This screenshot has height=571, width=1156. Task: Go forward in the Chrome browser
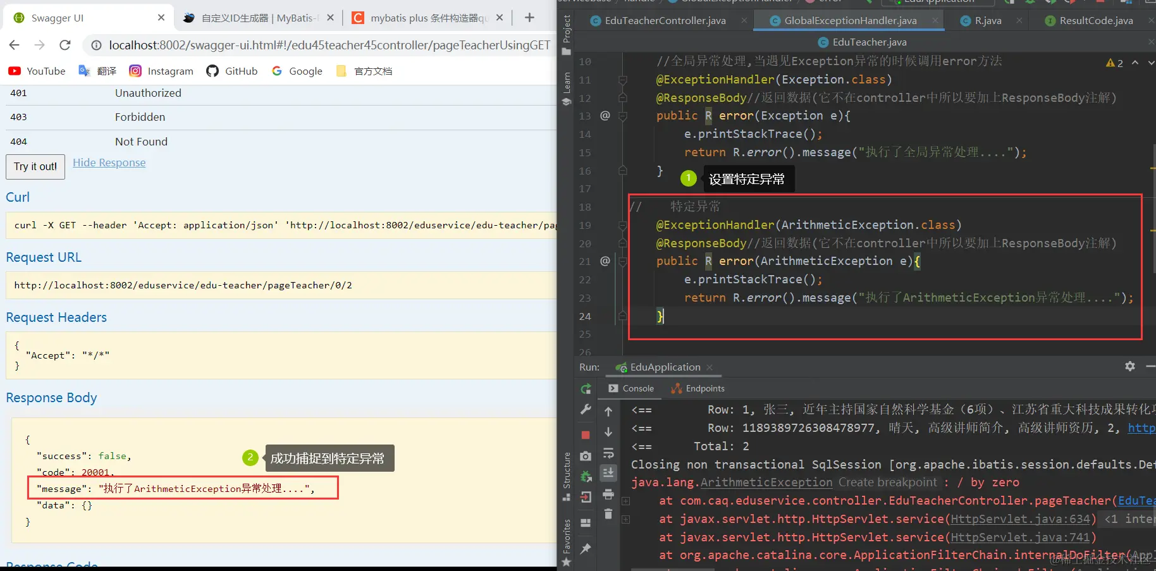[x=39, y=45]
